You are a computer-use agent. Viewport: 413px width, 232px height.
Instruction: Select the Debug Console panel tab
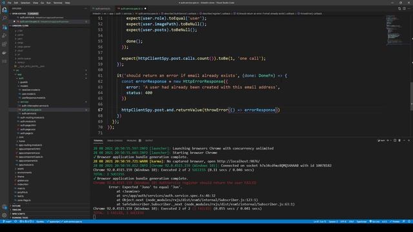[x=115, y=140]
